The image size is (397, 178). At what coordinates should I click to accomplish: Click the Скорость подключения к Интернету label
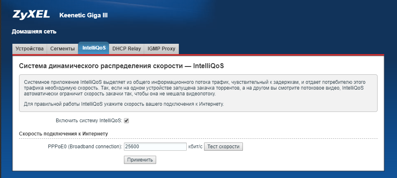tap(64, 134)
